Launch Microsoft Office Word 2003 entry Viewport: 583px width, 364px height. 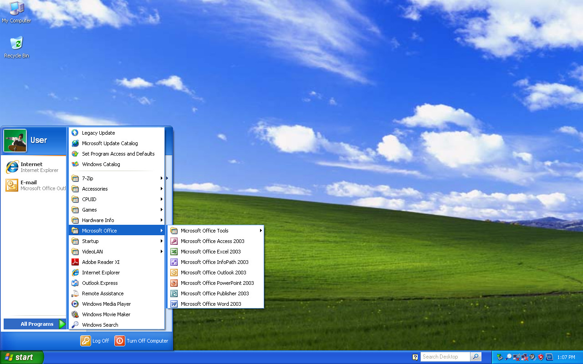(216, 304)
